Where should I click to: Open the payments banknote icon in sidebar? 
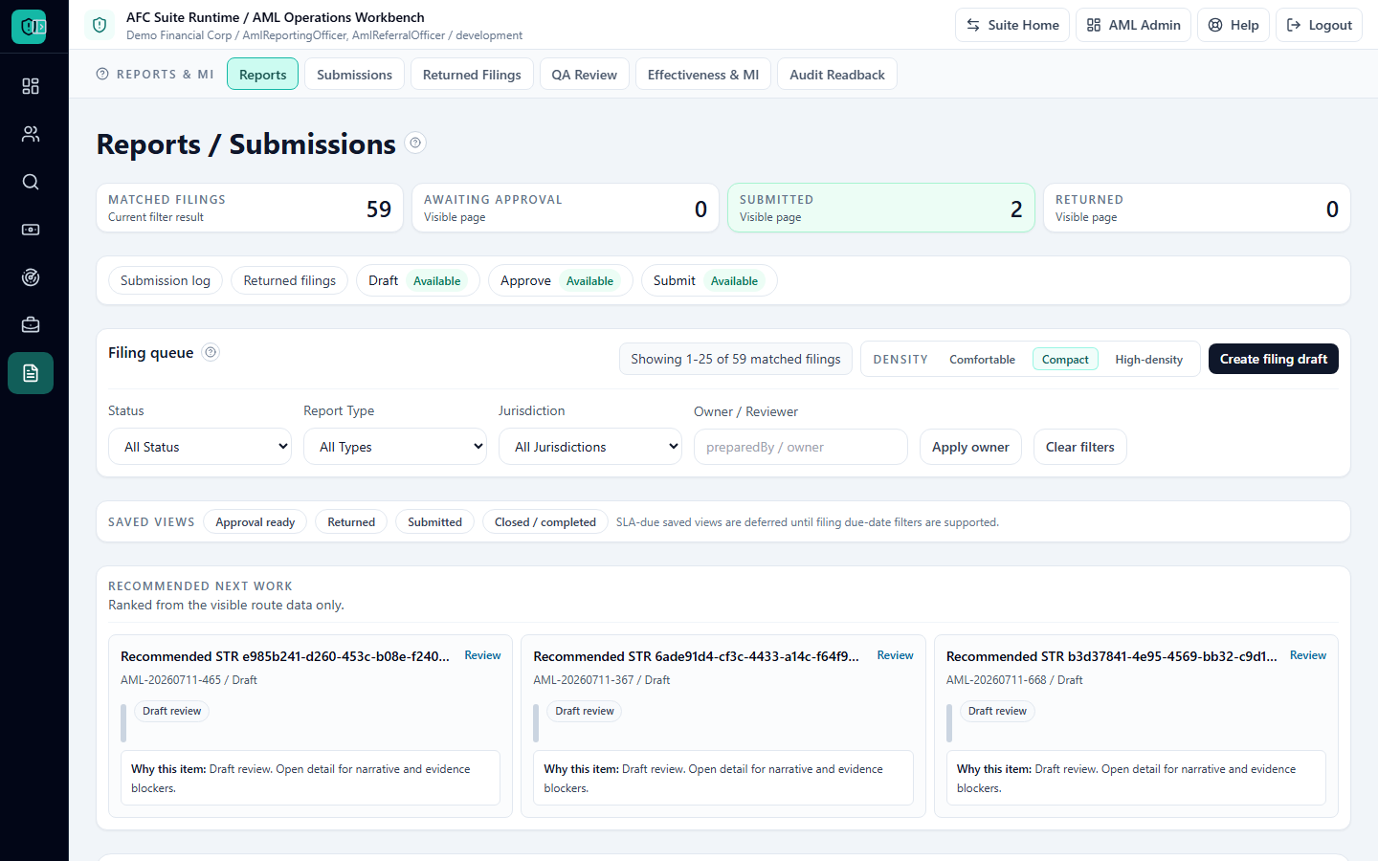[31, 230]
